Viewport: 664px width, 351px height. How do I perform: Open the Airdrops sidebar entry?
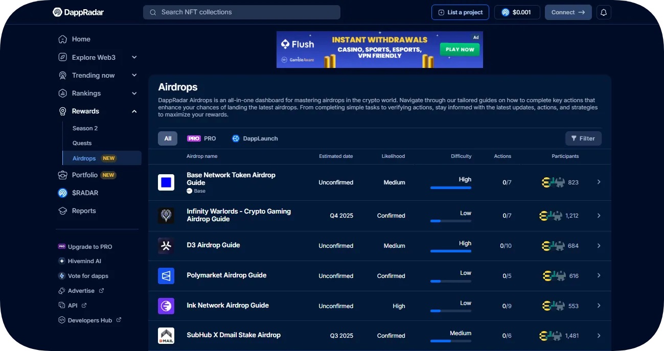(x=83, y=158)
